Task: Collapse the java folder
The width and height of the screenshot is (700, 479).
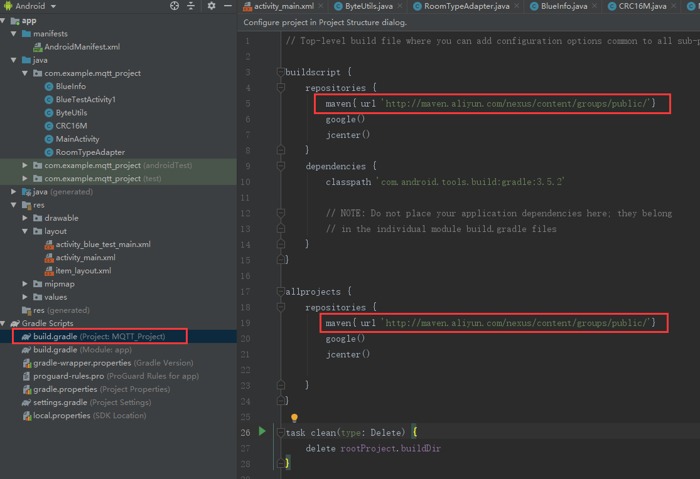Action: [x=13, y=60]
